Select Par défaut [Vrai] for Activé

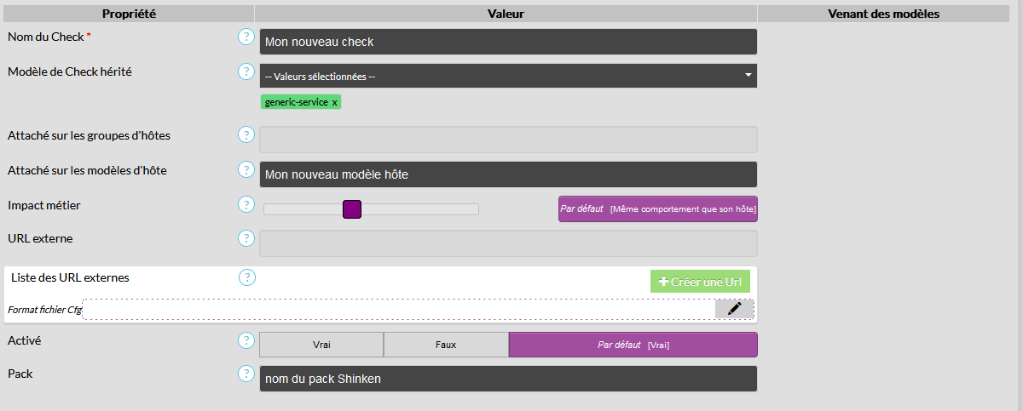tap(633, 345)
